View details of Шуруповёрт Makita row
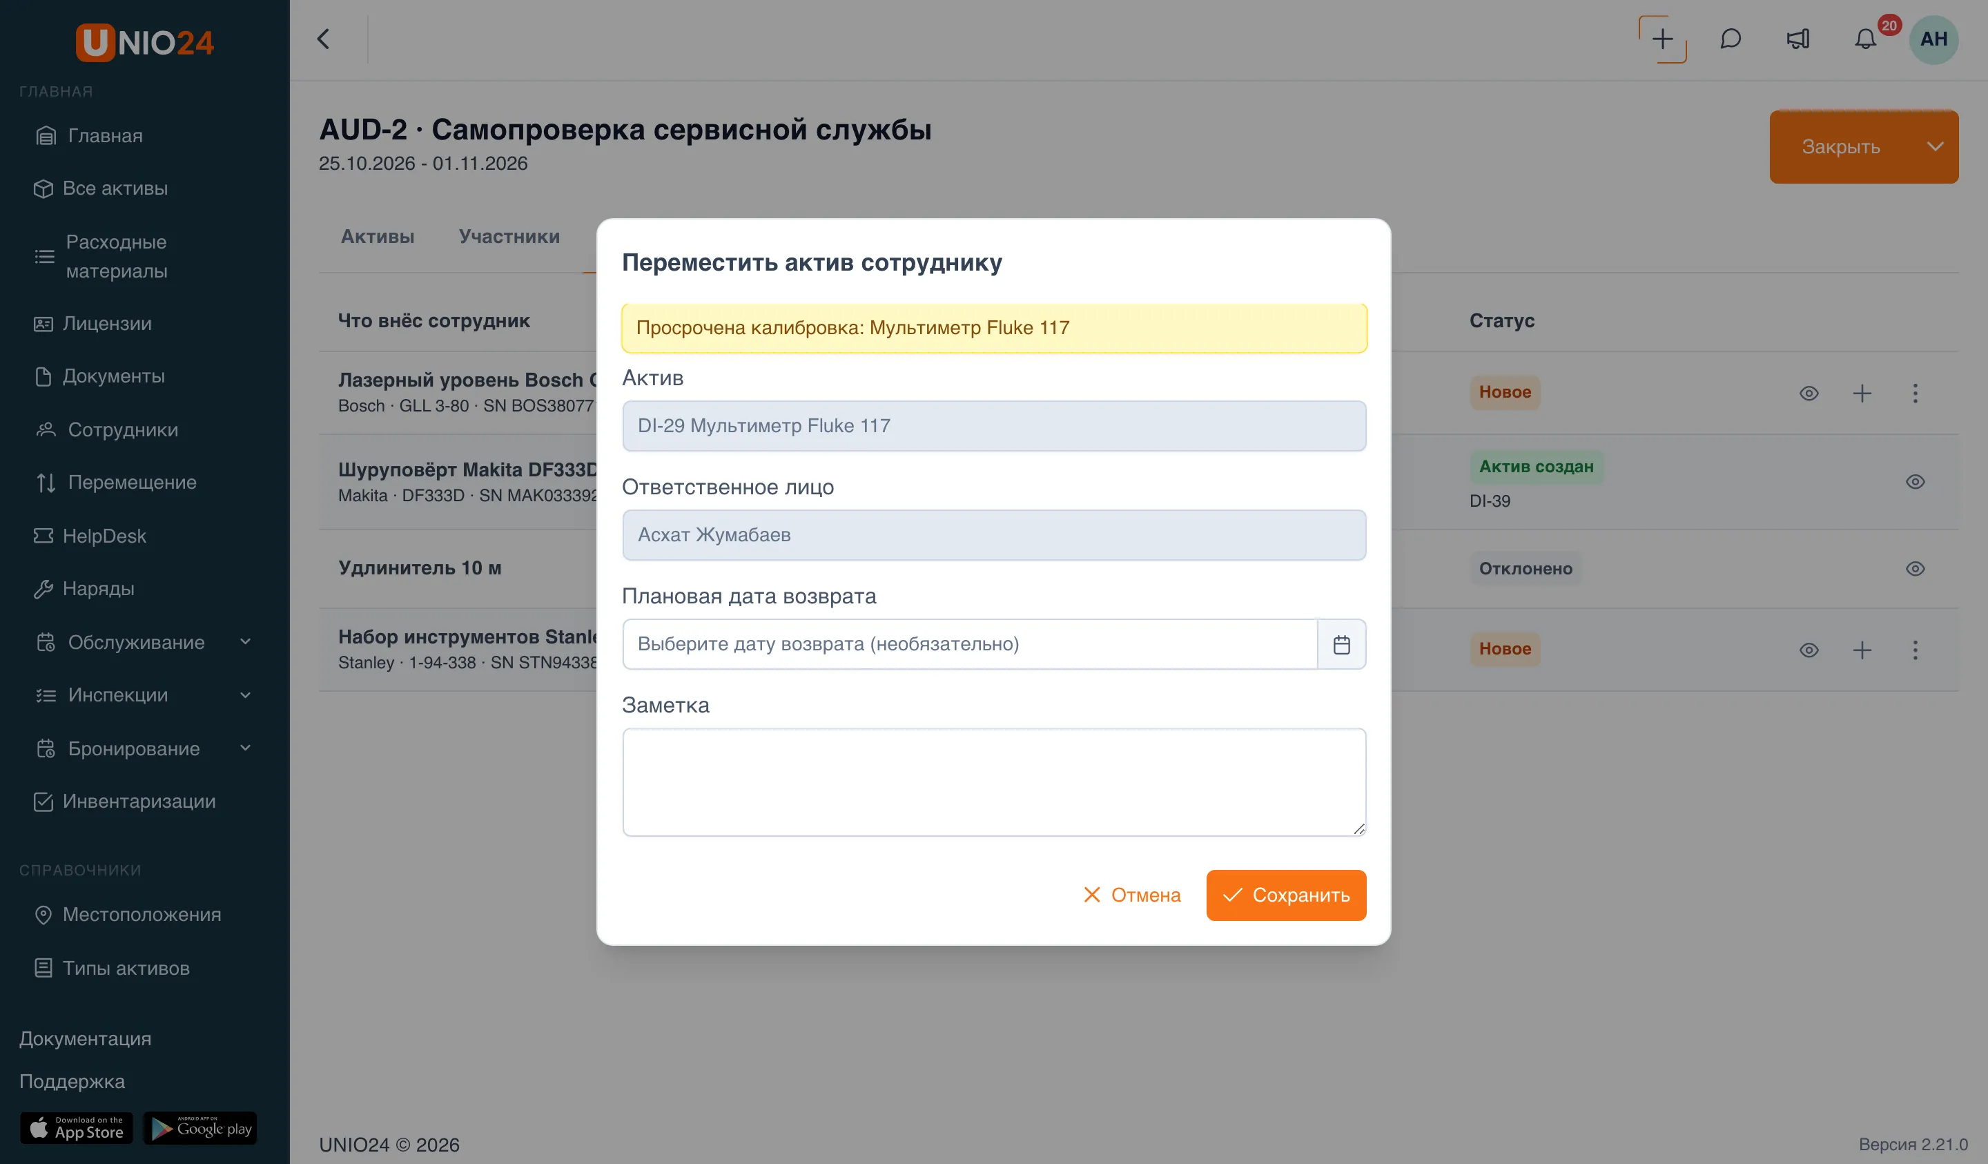 pyautogui.click(x=1915, y=481)
